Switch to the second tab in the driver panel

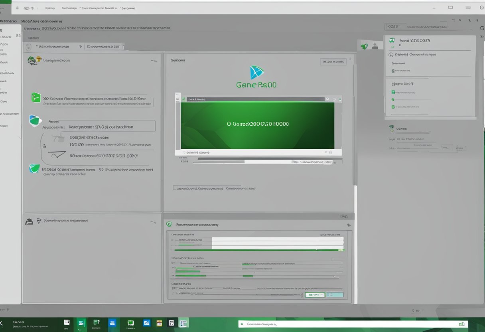105,46
